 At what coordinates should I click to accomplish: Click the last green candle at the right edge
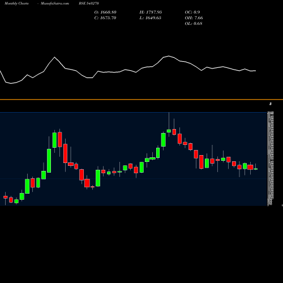[x=256, y=169]
